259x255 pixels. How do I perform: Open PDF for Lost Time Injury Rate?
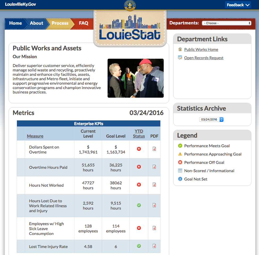tap(154, 246)
